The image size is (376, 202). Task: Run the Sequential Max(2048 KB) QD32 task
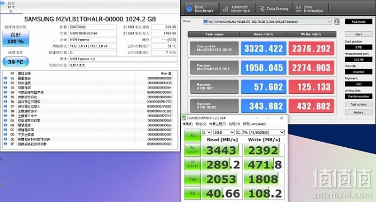[214, 48]
